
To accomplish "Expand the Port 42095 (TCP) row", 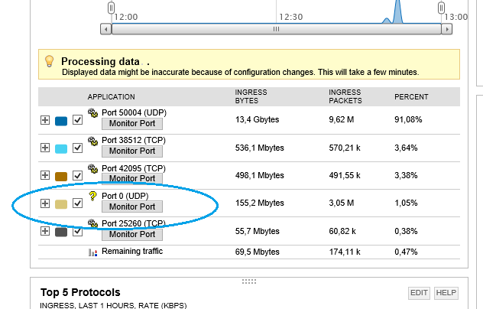I will click(x=45, y=175).
